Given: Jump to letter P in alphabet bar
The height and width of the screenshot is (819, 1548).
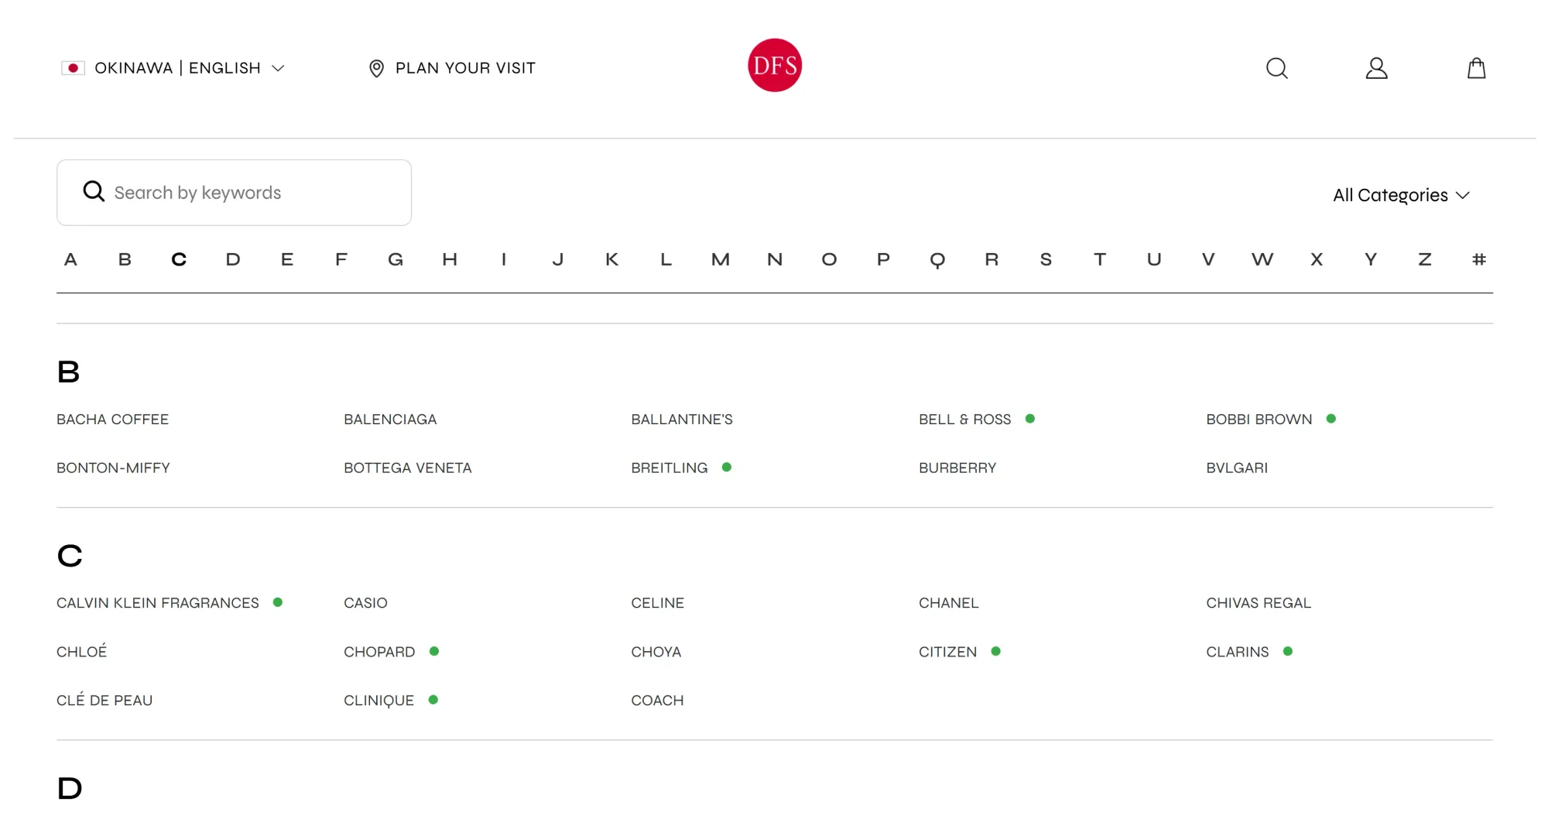Looking at the screenshot, I should [883, 259].
